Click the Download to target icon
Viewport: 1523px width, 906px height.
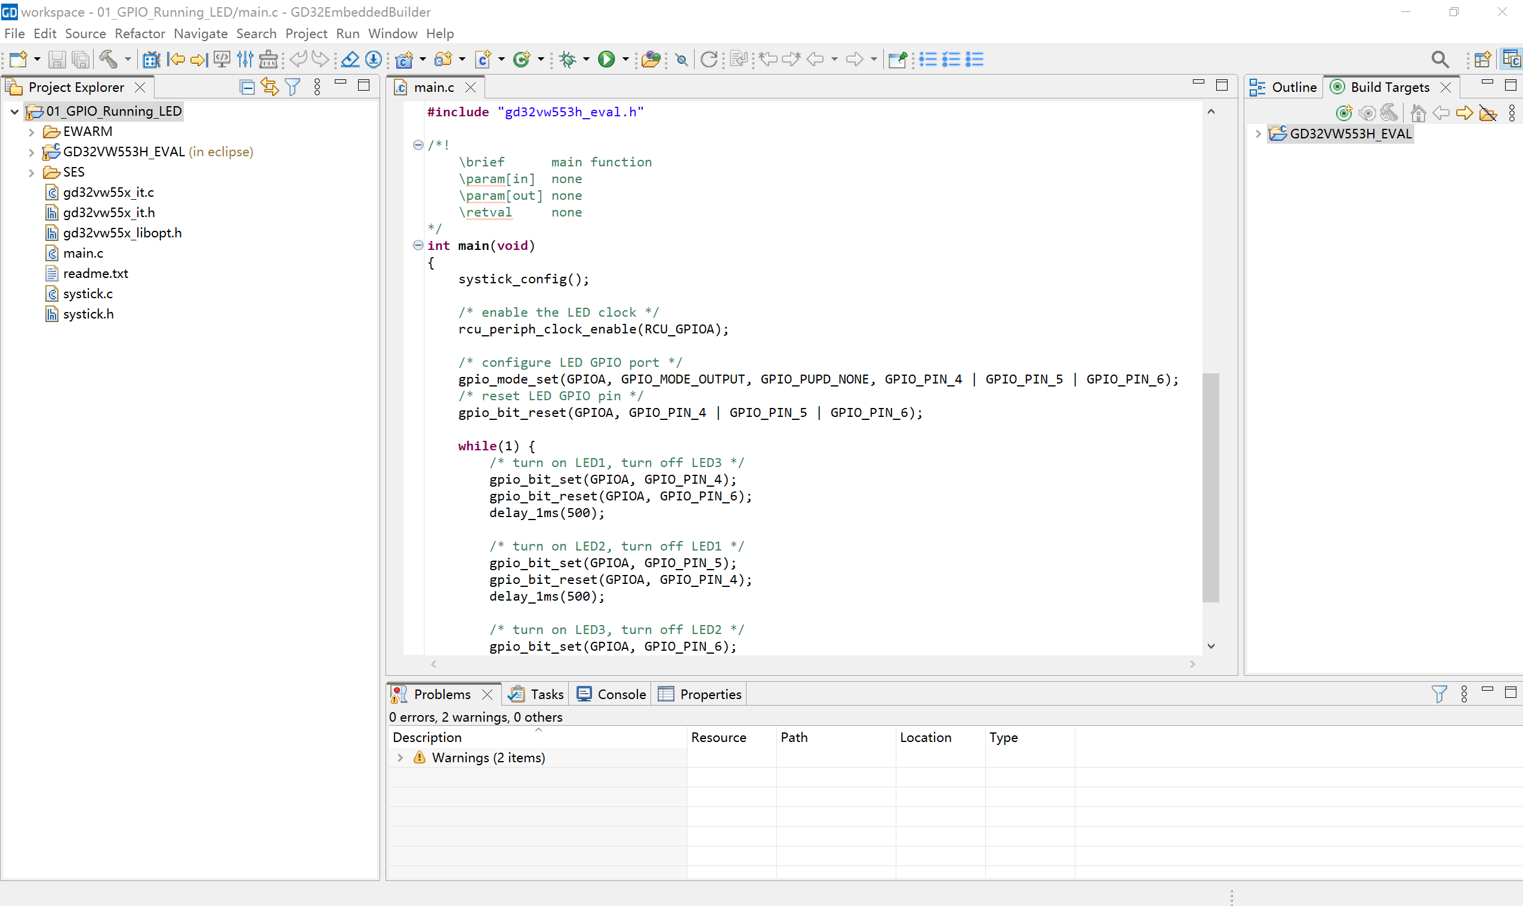[374, 59]
